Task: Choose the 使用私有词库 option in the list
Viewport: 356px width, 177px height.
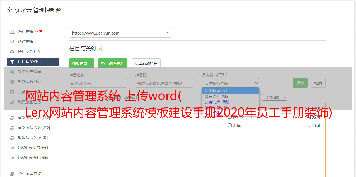Action: coord(230,91)
